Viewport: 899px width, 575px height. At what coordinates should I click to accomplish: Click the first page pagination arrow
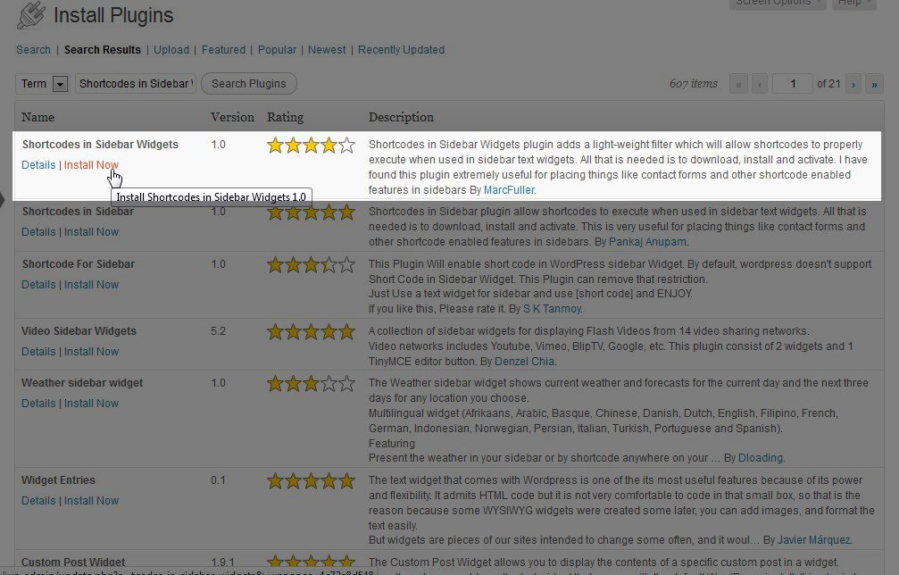point(739,84)
